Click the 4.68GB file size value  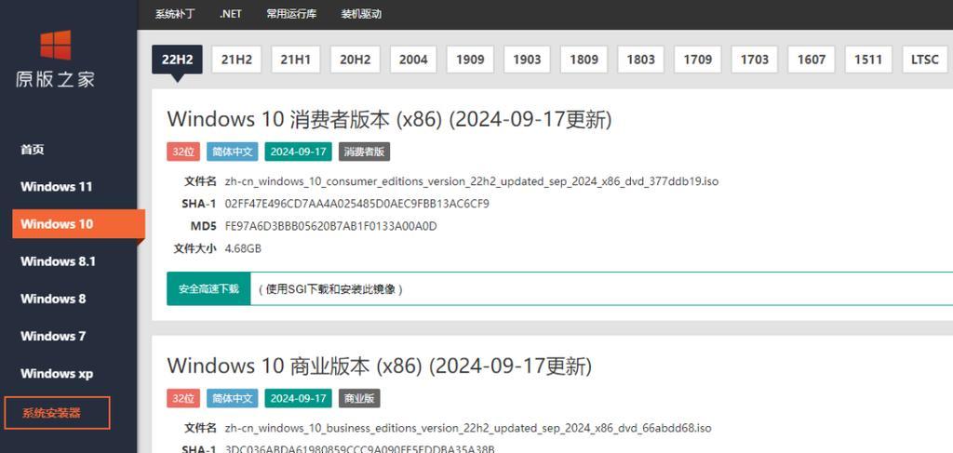243,248
